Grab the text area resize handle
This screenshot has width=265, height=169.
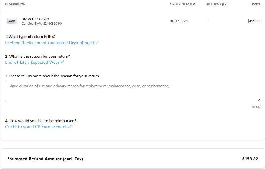tap(259, 100)
